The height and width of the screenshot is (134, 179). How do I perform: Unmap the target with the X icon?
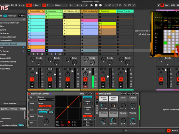click(53, 106)
